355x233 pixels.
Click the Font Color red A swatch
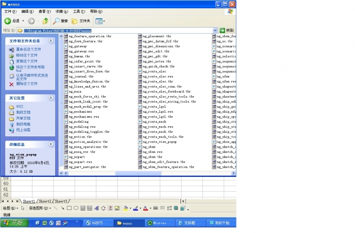point(146,208)
